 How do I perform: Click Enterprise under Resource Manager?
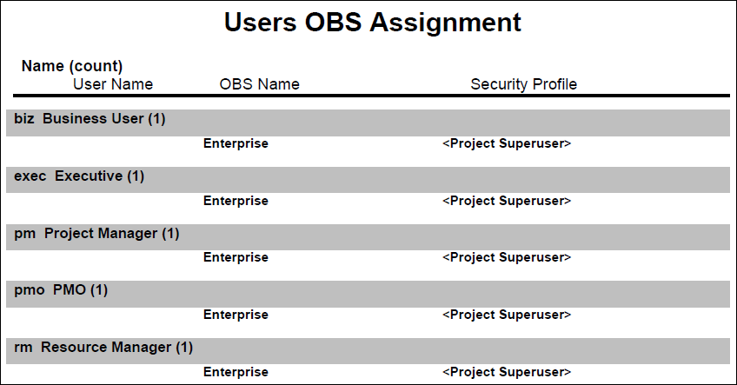[236, 372]
